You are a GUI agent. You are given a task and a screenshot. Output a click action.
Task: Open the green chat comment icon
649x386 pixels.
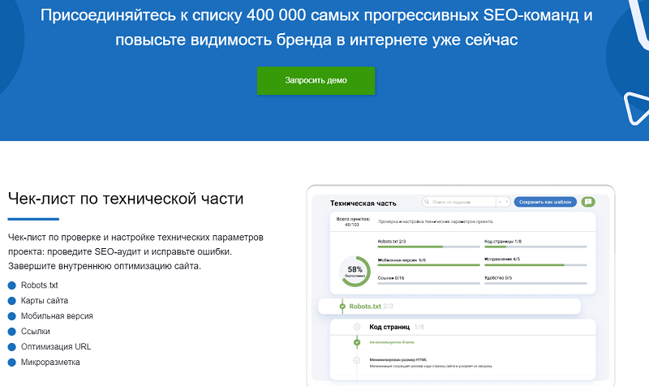click(x=588, y=202)
